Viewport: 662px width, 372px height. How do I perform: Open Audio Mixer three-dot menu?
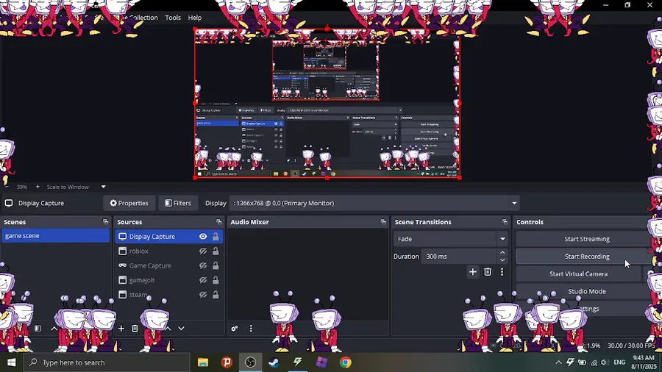coord(251,328)
